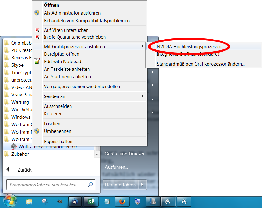Select NVIDIA Hochleistungsprozessor

[204, 46]
